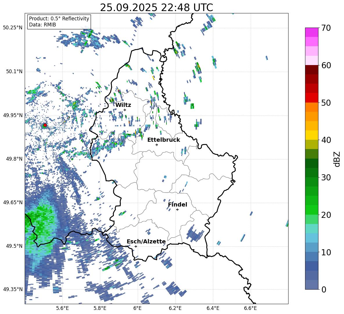Click the 60 dBZ colorbar label

[x=326, y=65]
